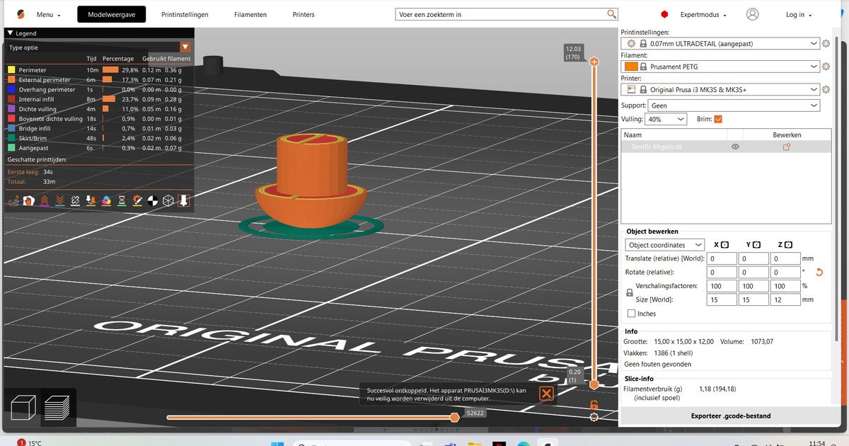Switch to the sliced Preview view icon bottom left
Screen dimensions: 849x446
pos(58,408)
